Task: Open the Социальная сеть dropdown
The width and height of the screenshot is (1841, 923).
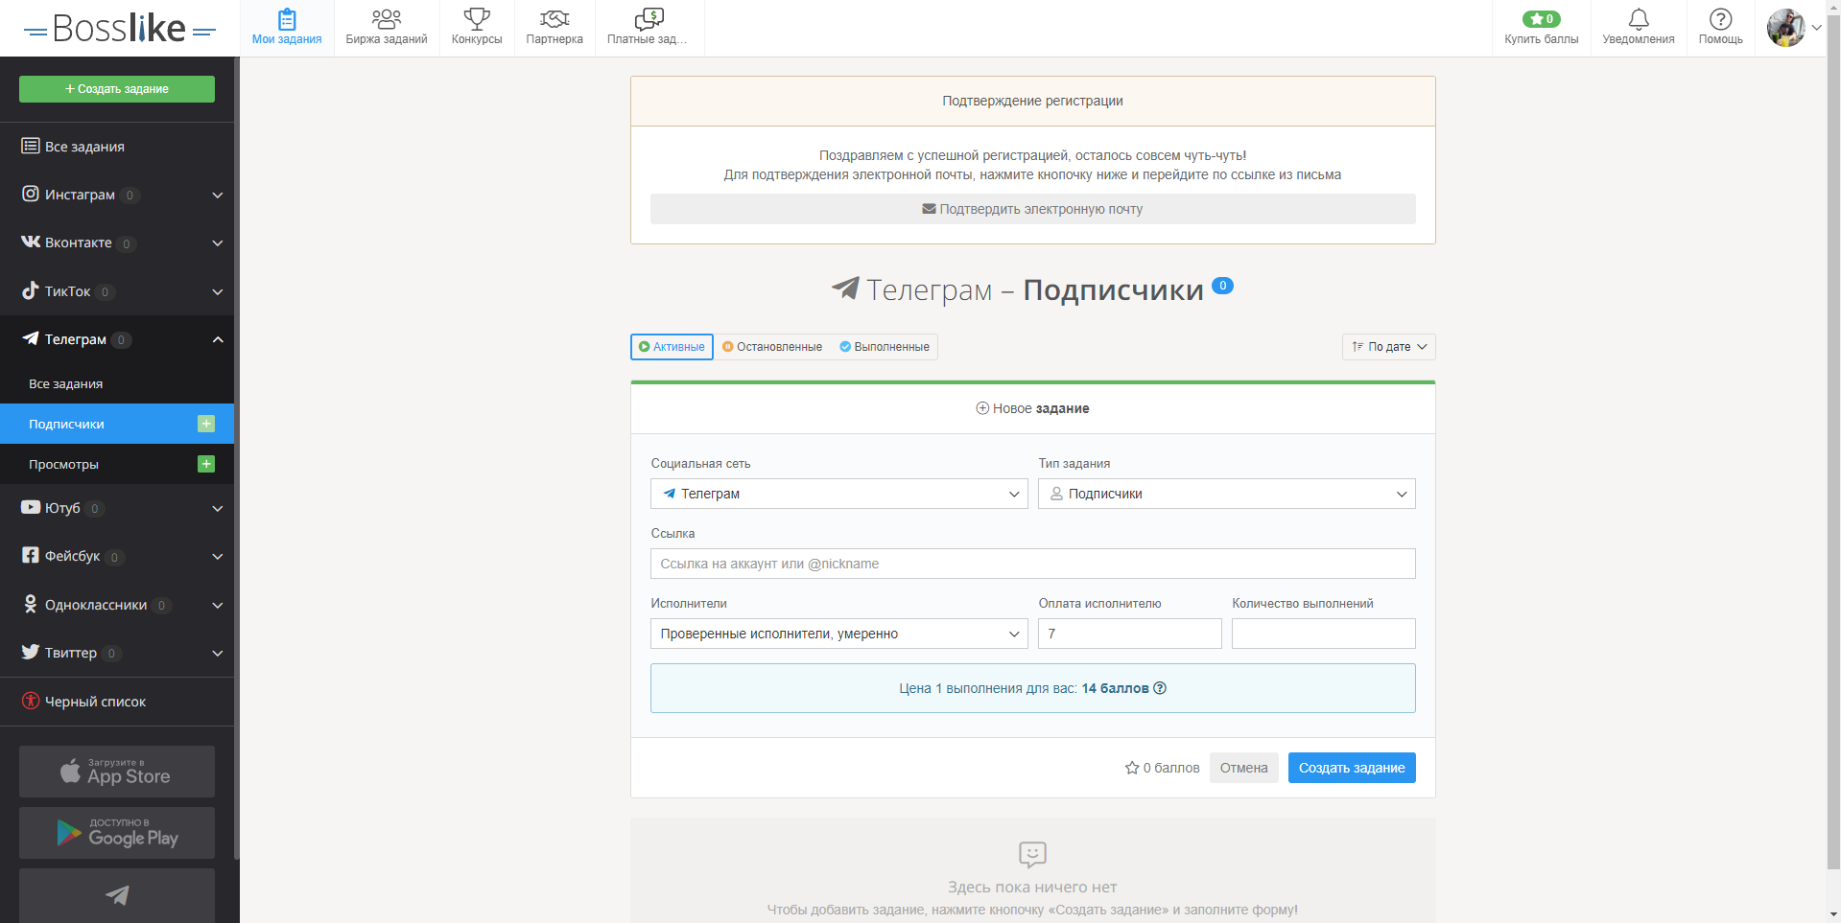Action: [839, 494]
